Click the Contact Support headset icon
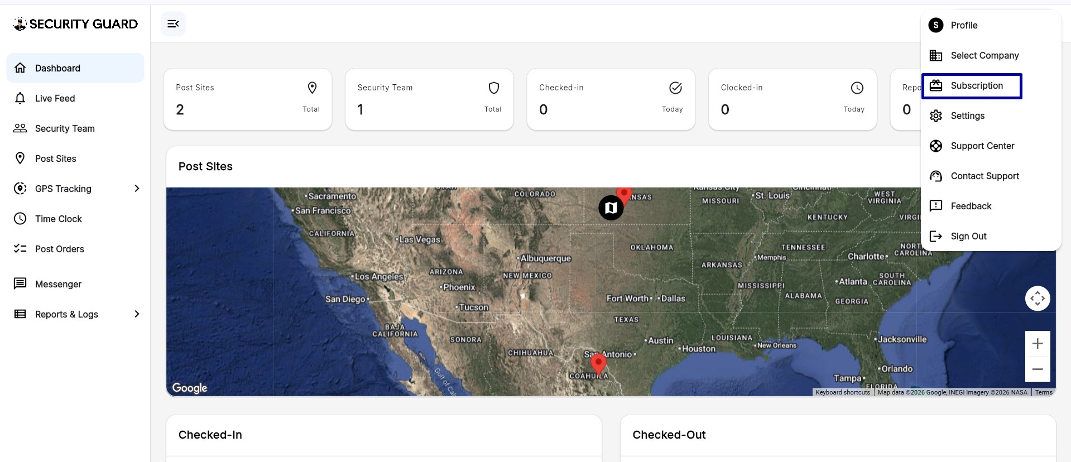 click(x=936, y=176)
